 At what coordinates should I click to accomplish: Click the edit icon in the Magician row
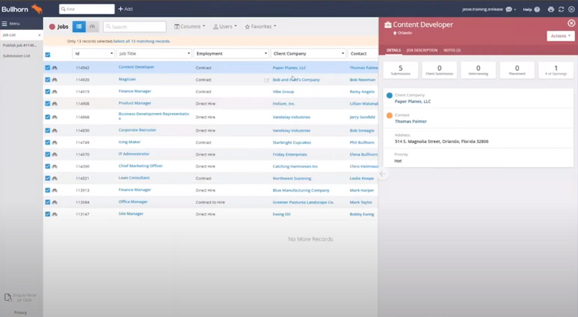pyautogui.click(x=267, y=80)
